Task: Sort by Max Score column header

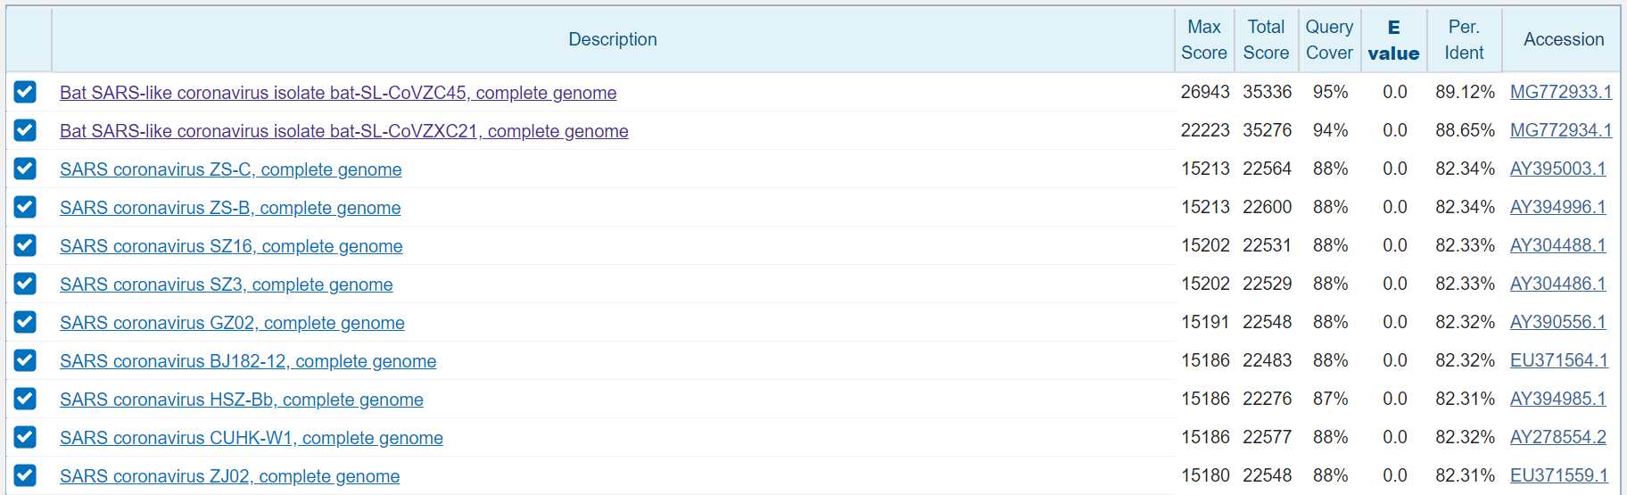Action: (1204, 39)
